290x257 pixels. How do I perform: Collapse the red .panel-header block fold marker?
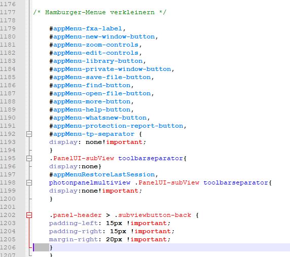pyautogui.click(x=29, y=215)
